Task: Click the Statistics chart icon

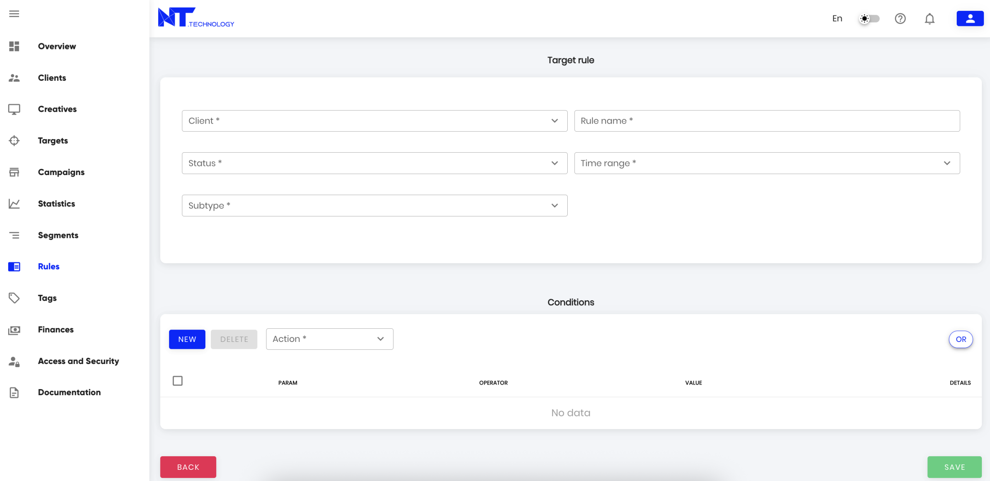Action: 14,204
